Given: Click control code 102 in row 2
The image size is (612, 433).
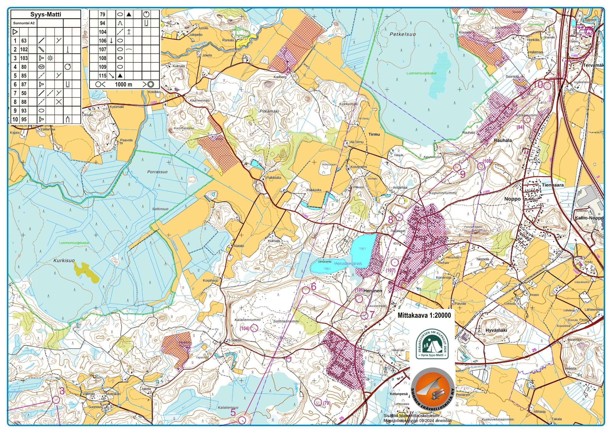Looking at the screenshot, I should 24,49.
